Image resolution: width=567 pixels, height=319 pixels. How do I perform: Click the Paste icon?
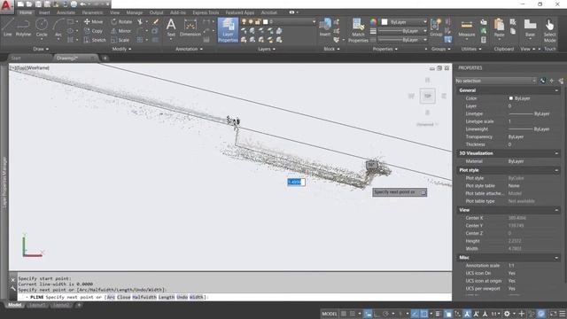tap(499, 27)
